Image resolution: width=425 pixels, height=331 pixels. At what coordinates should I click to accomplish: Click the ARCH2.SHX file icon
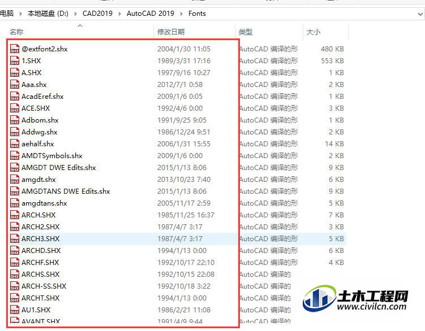click(x=15, y=227)
